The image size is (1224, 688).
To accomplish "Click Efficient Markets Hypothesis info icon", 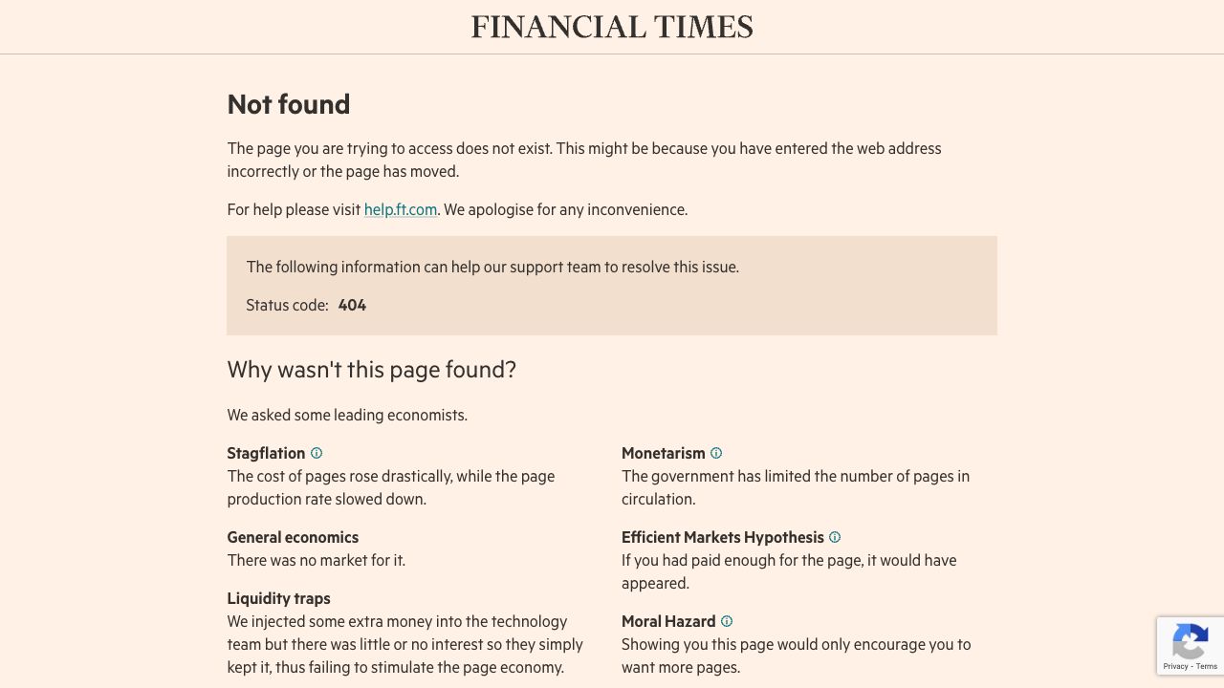I will [835, 537].
